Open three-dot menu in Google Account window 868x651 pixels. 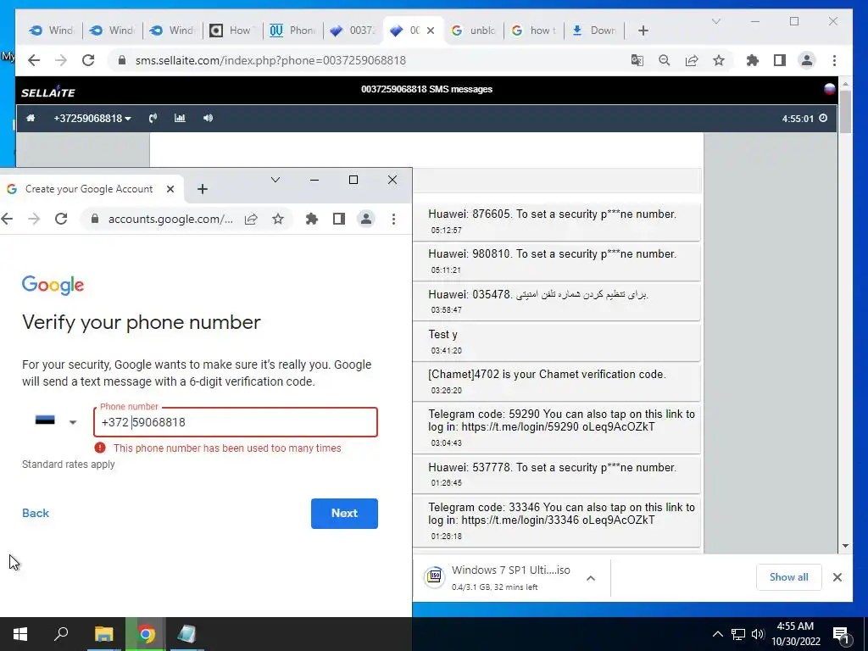[x=393, y=220]
